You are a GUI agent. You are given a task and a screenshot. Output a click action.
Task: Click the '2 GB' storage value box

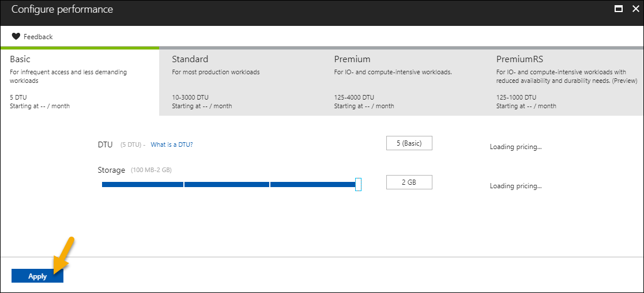pyautogui.click(x=409, y=182)
